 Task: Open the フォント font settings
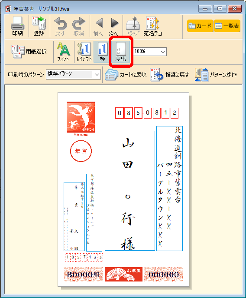[63, 52]
